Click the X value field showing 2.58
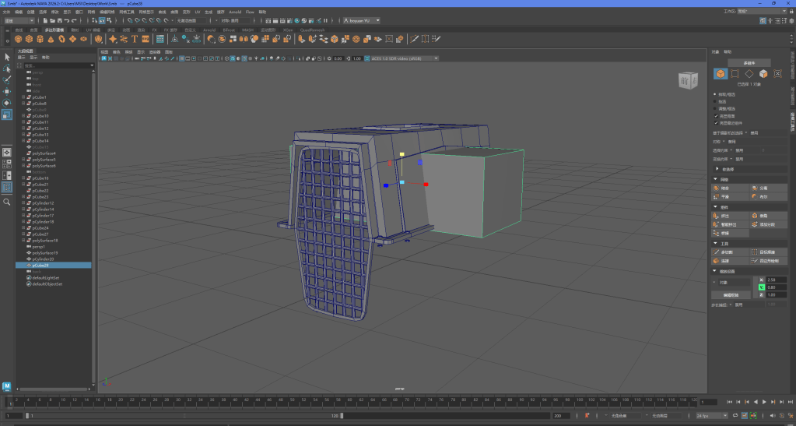 (776, 280)
